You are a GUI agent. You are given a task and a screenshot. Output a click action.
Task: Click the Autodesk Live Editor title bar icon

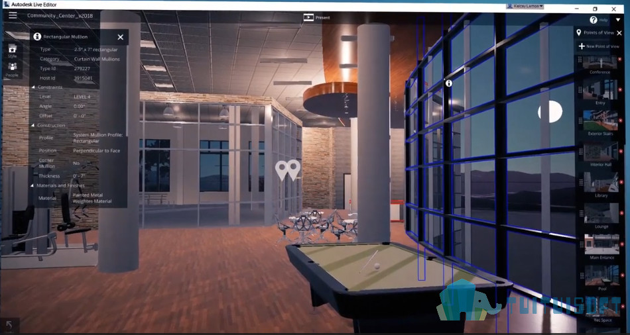point(6,5)
